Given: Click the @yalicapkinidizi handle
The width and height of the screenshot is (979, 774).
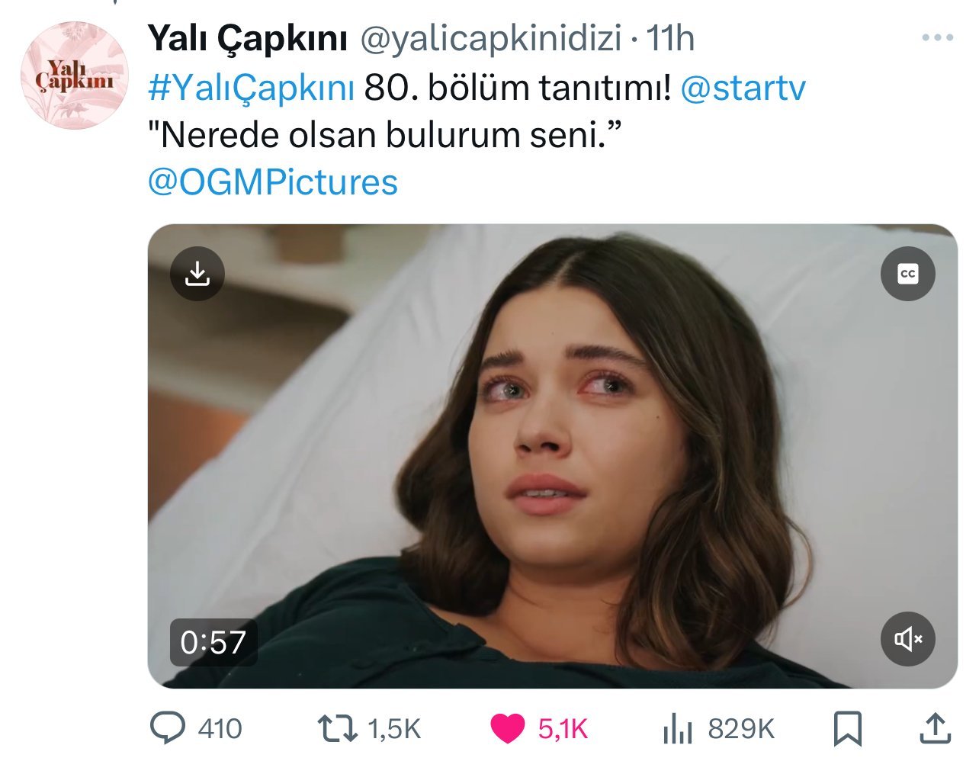Looking at the screenshot, I should (490, 39).
